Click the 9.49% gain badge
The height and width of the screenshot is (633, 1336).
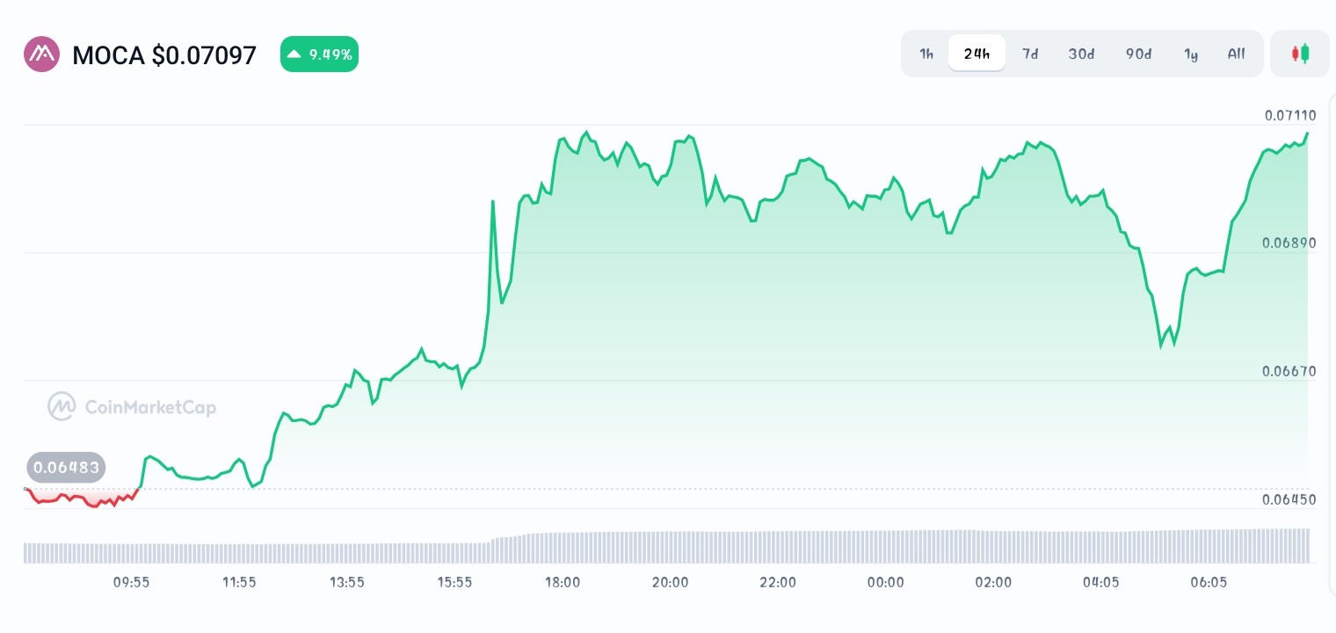coord(319,54)
